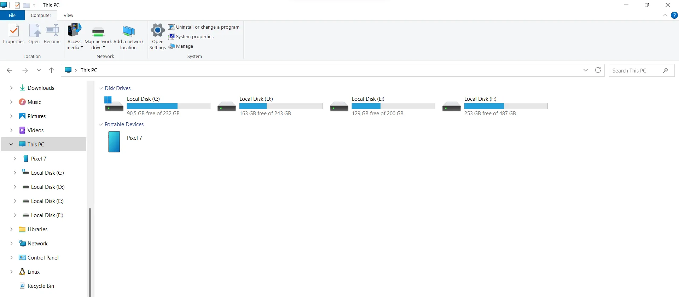Go up one folder level
Viewport: 679px width, 297px height.
point(51,70)
